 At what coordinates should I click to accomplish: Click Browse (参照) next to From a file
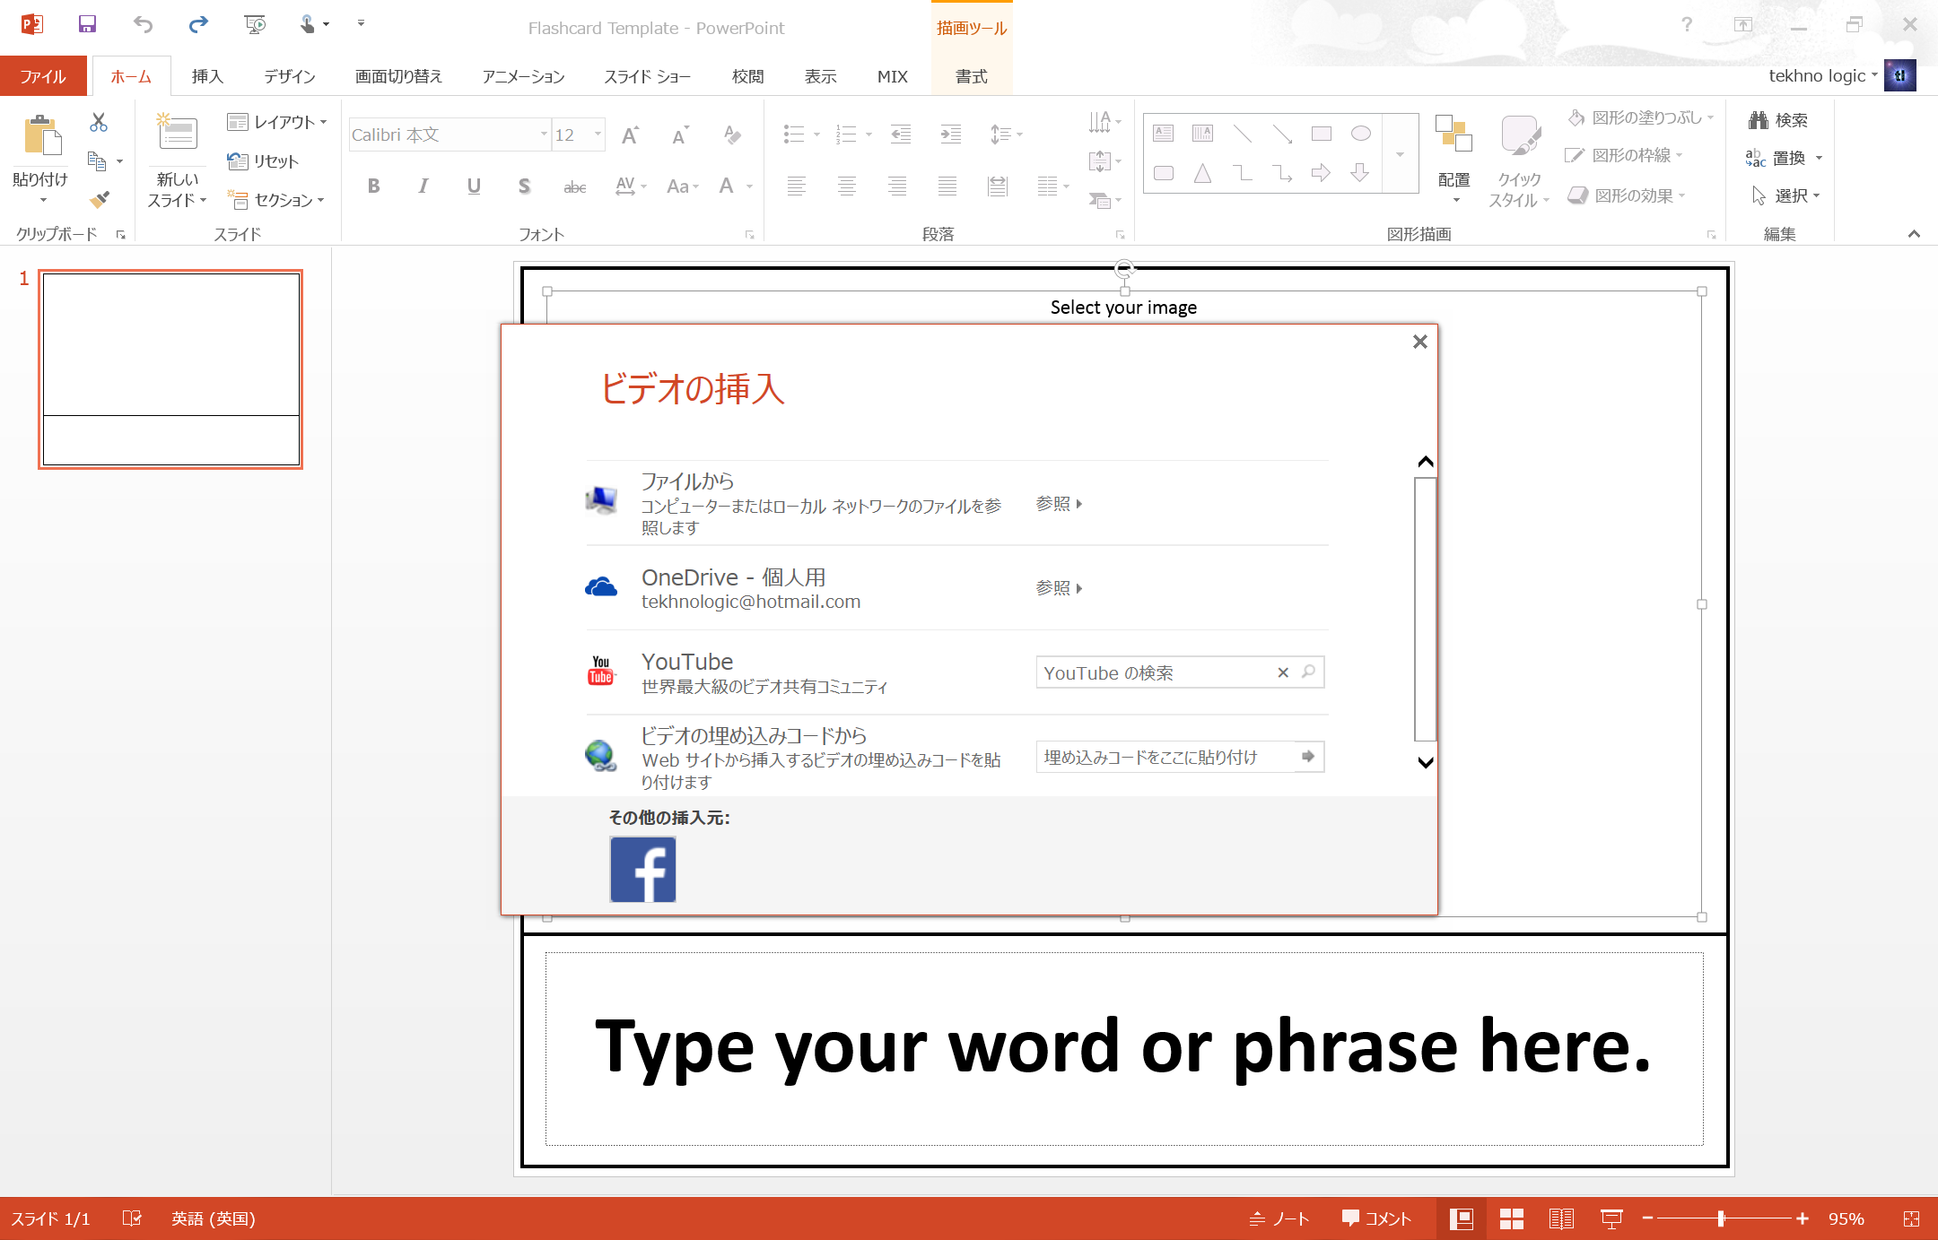coord(1059,504)
